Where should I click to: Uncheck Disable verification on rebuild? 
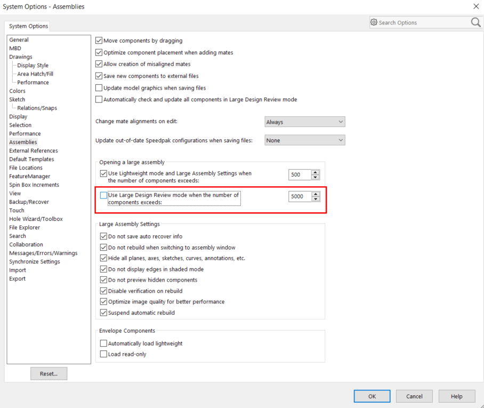click(x=104, y=291)
